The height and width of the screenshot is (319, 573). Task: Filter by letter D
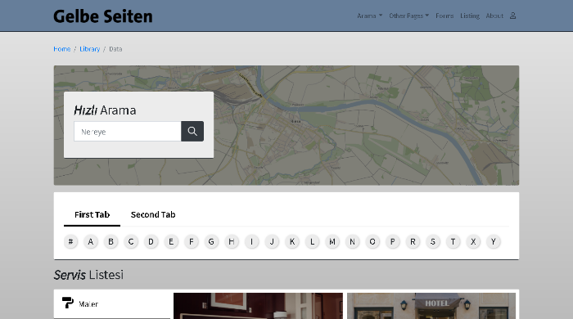151,241
